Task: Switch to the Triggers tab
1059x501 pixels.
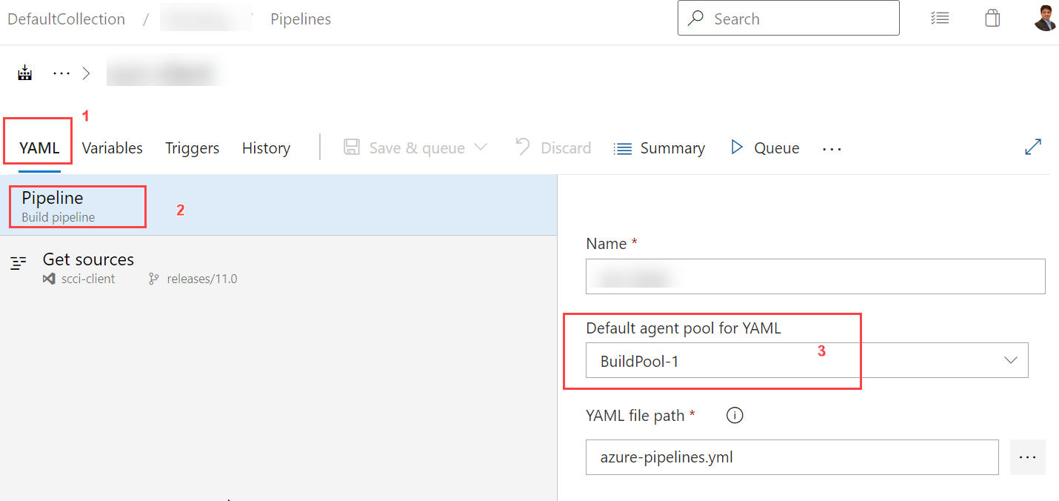Action: coord(193,148)
